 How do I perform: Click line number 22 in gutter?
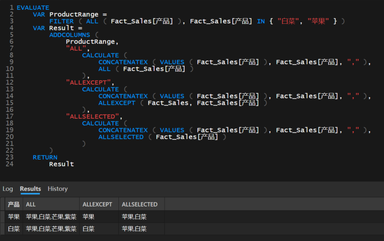[10, 150]
